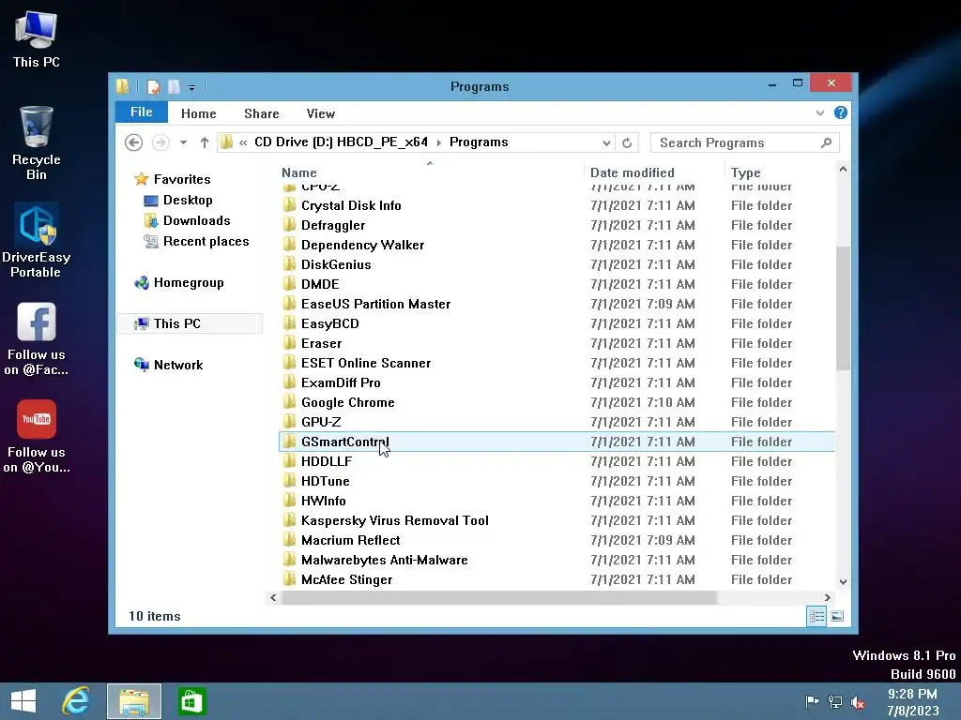Open Customize Quick Access Toolbar dropdown
The width and height of the screenshot is (961, 720).
(191, 88)
